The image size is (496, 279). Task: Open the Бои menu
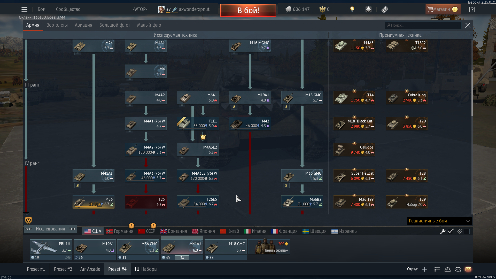coord(41,9)
